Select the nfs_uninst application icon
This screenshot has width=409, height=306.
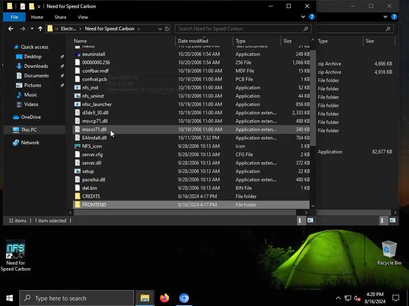[x=77, y=96]
